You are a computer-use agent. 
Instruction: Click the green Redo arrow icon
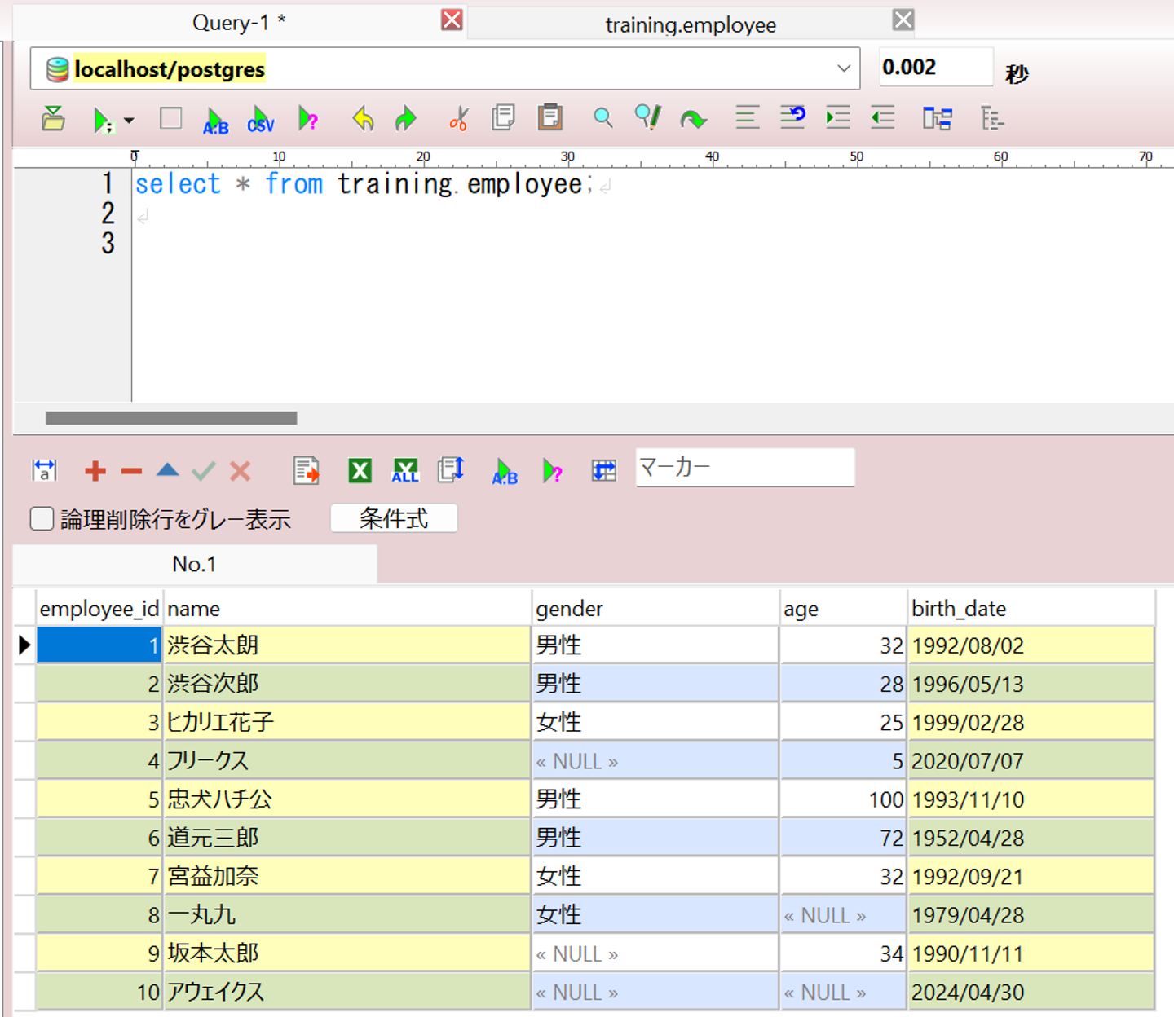[x=405, y=119]
